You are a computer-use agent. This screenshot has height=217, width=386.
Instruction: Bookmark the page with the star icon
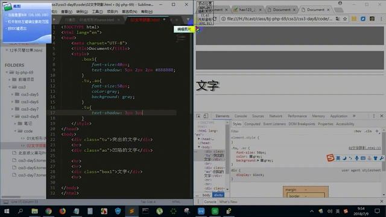[x=345, y=19]
